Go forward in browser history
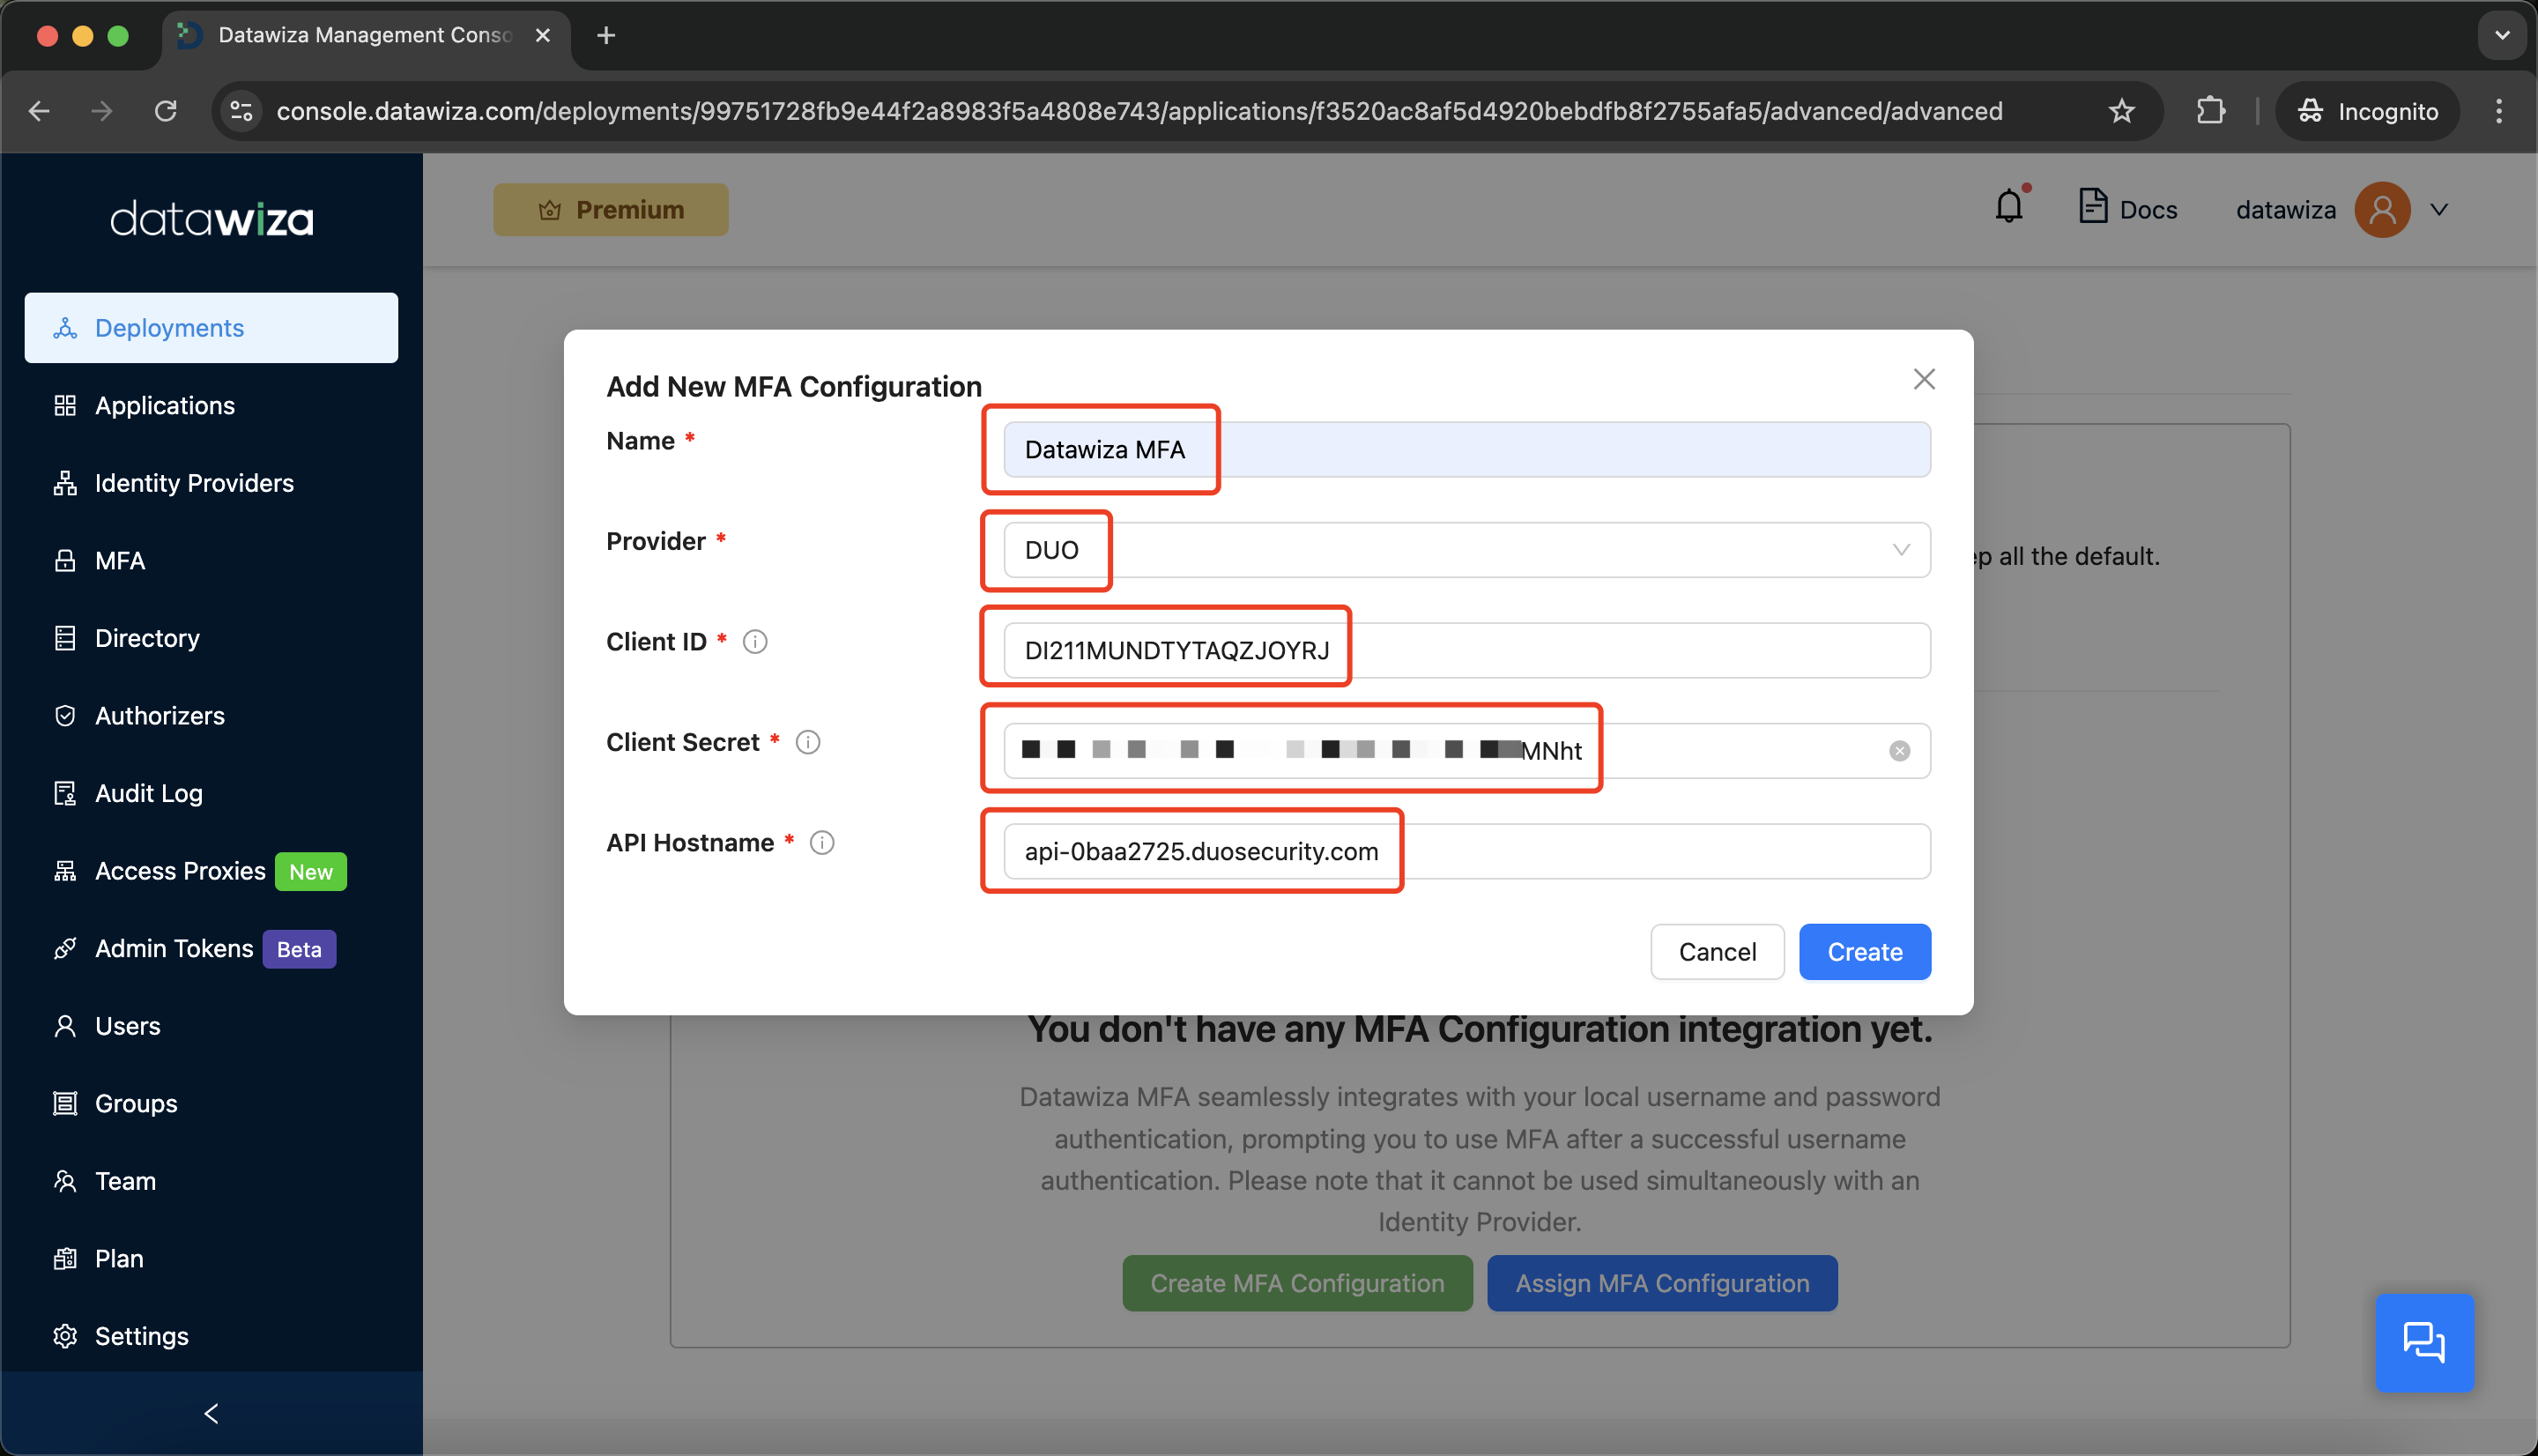 pos(101,111)
